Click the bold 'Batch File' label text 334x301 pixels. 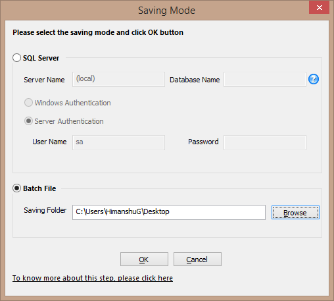click(39, 188)
